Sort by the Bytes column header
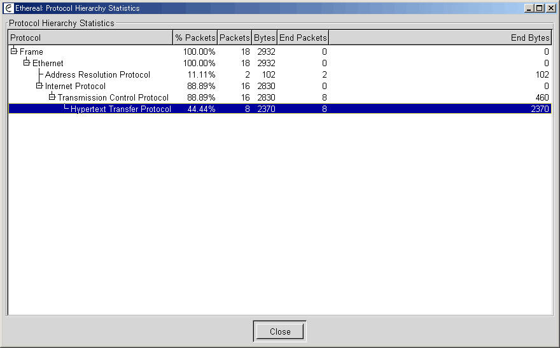560x348 pixels. tap(264, 38)
